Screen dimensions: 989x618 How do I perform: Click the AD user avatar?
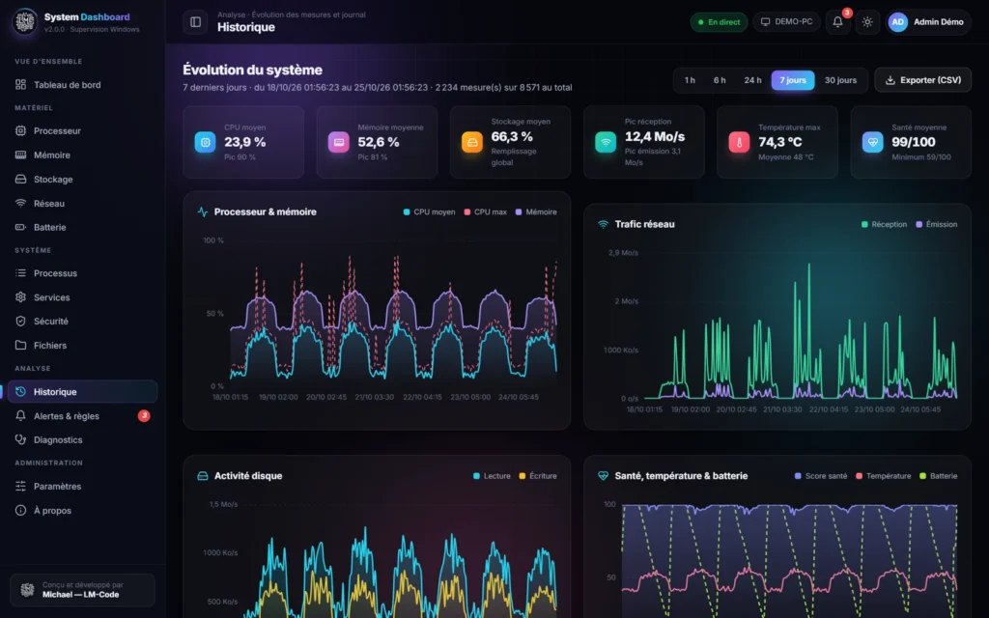[x=897, y=22]
